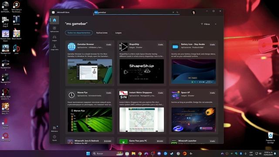Open the Aplicaciones section in the sidebar
Image resolution: width=279 pixels, height=157 pixels.
click(x=54, y=29)
